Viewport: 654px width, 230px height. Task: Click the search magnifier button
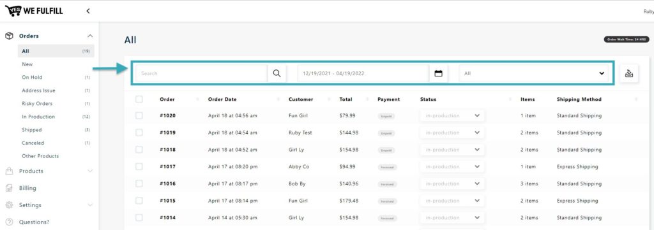point(277,73)
